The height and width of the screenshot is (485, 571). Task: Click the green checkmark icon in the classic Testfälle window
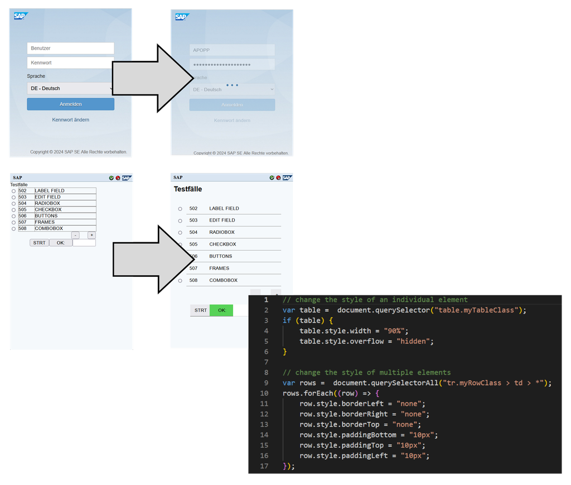point(112,177)
